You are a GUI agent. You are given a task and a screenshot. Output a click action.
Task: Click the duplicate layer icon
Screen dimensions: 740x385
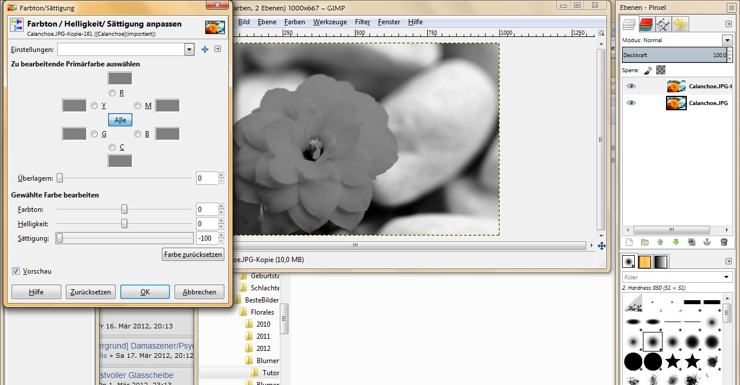[x=691, y=242]
